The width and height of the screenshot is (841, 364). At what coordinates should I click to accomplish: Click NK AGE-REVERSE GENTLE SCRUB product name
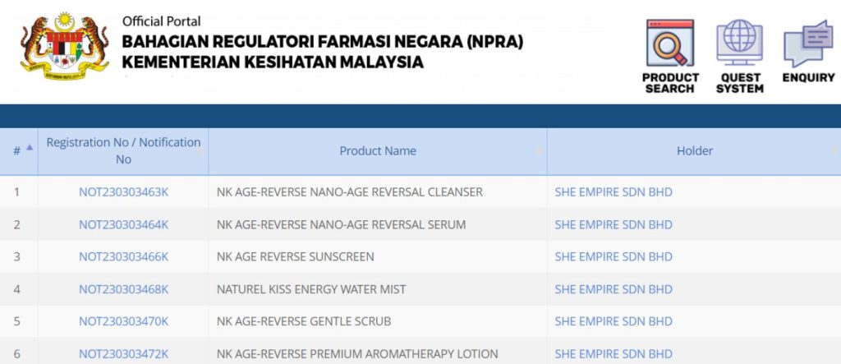click(304, 321)
